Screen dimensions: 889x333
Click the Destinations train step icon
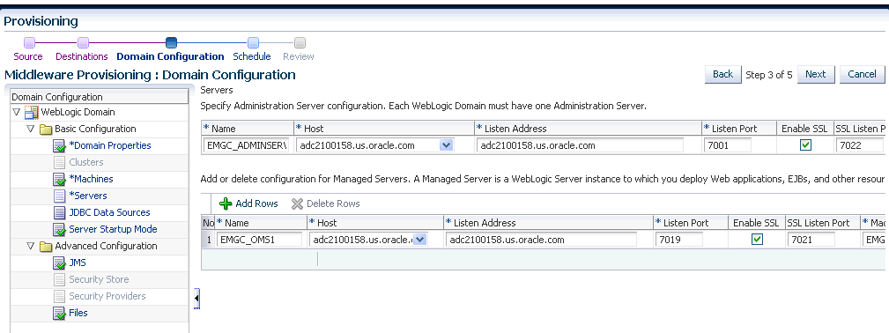click(83, 42)
